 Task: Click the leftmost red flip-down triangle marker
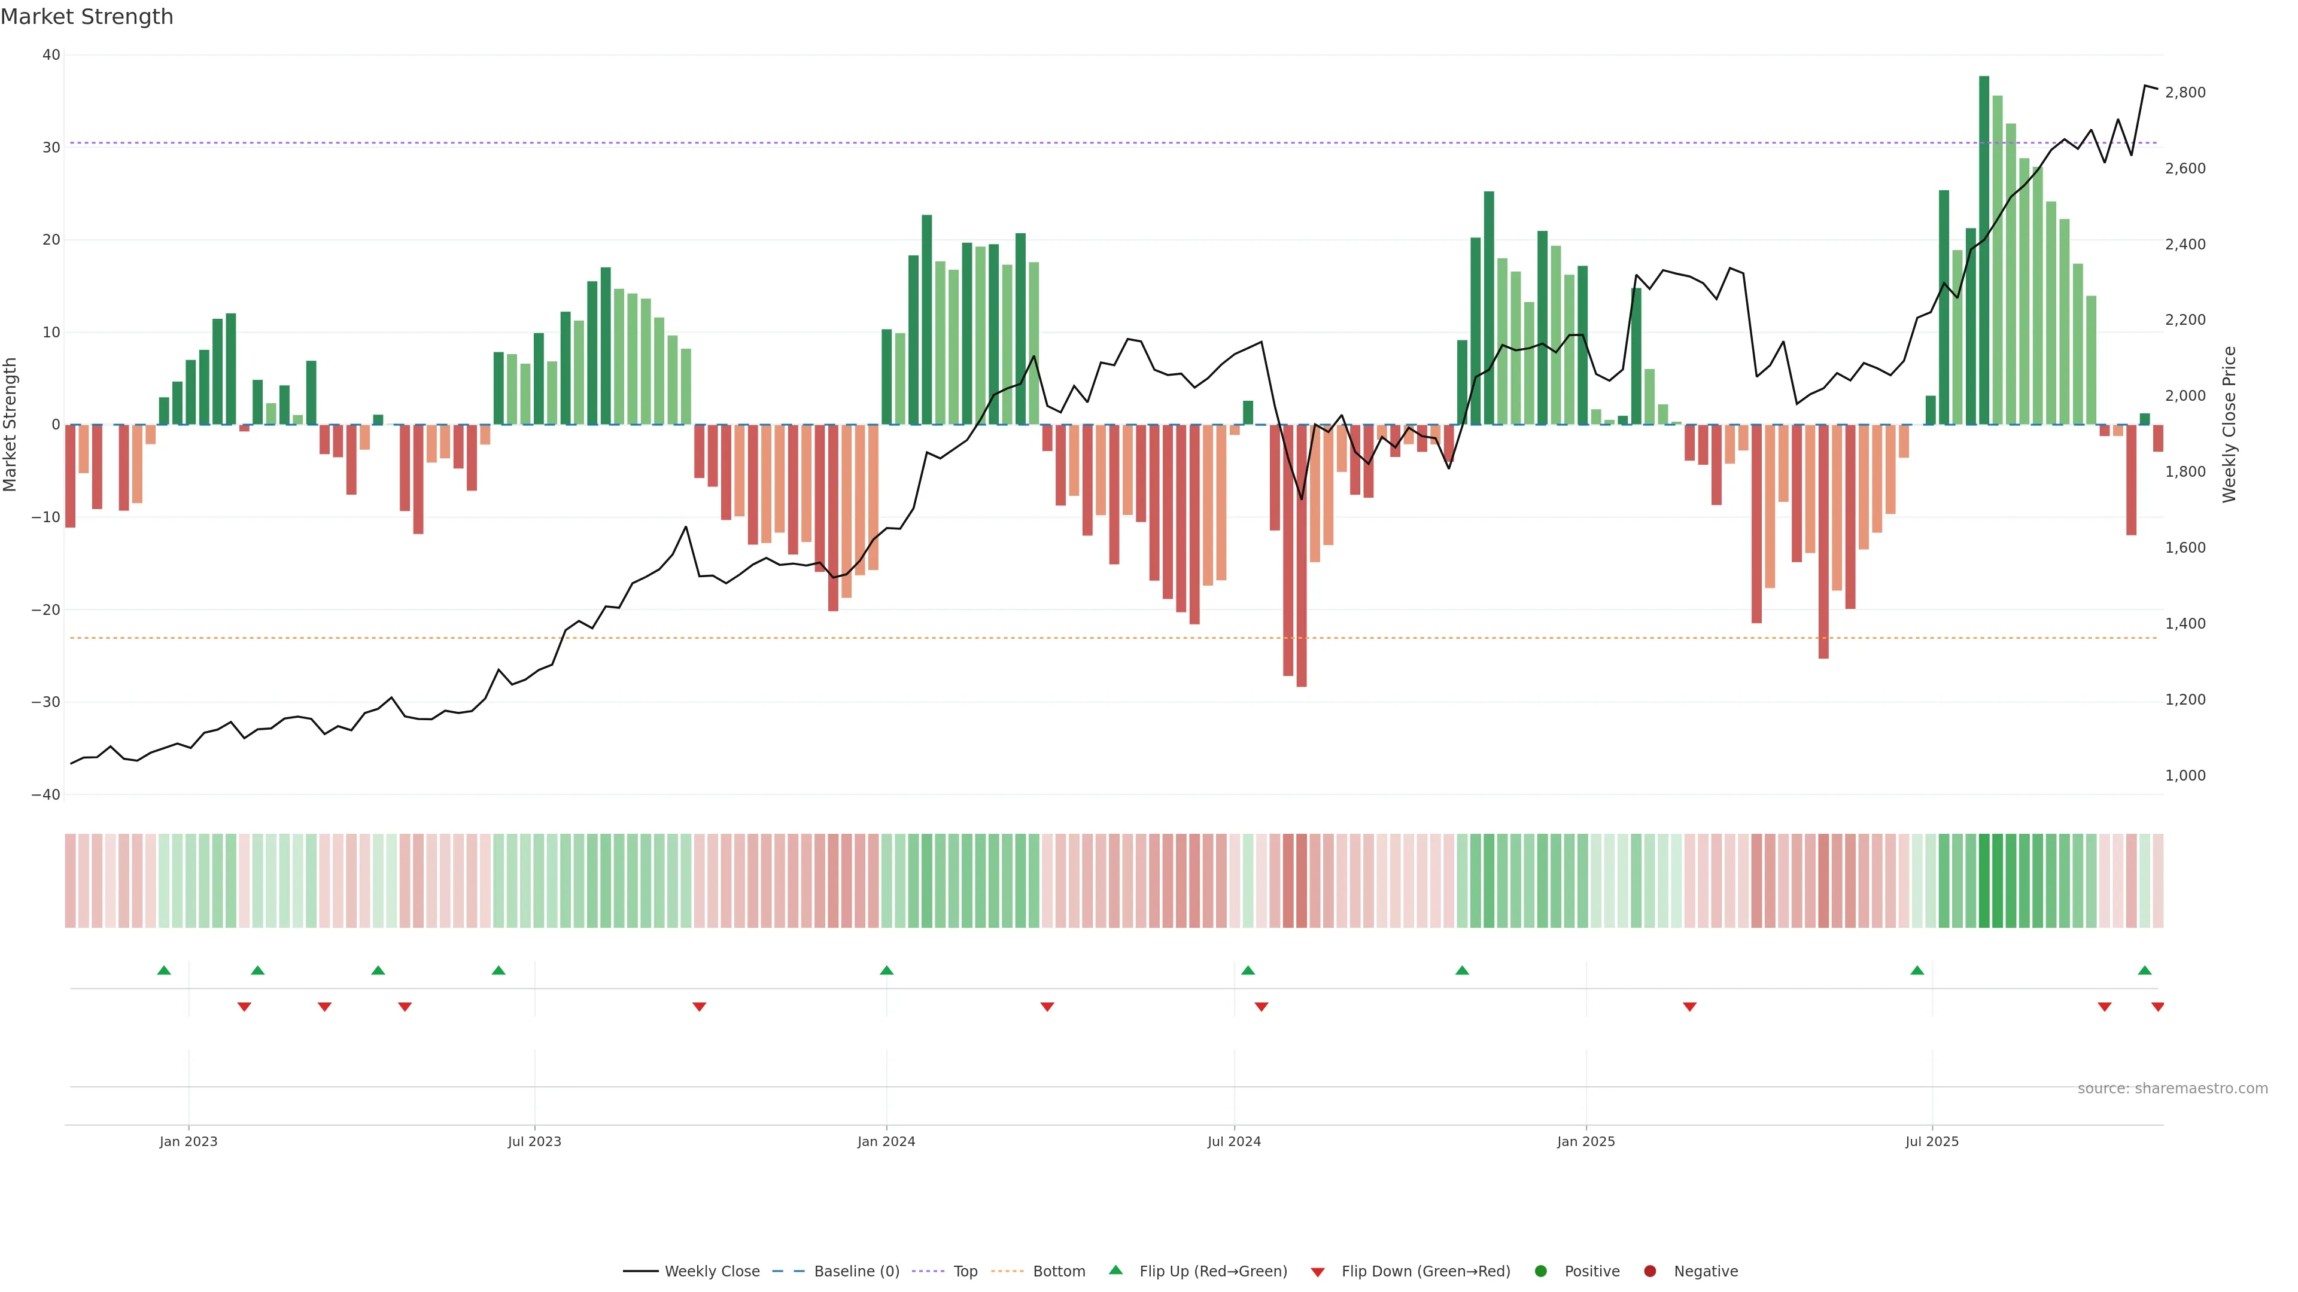[x=244, y=1007]
